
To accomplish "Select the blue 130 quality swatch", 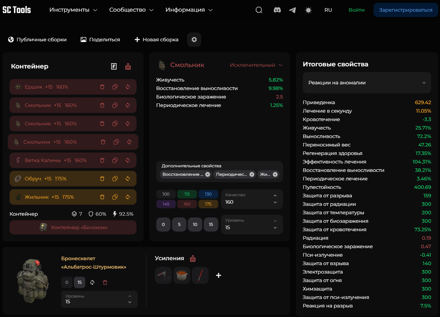I will (208, 194).
